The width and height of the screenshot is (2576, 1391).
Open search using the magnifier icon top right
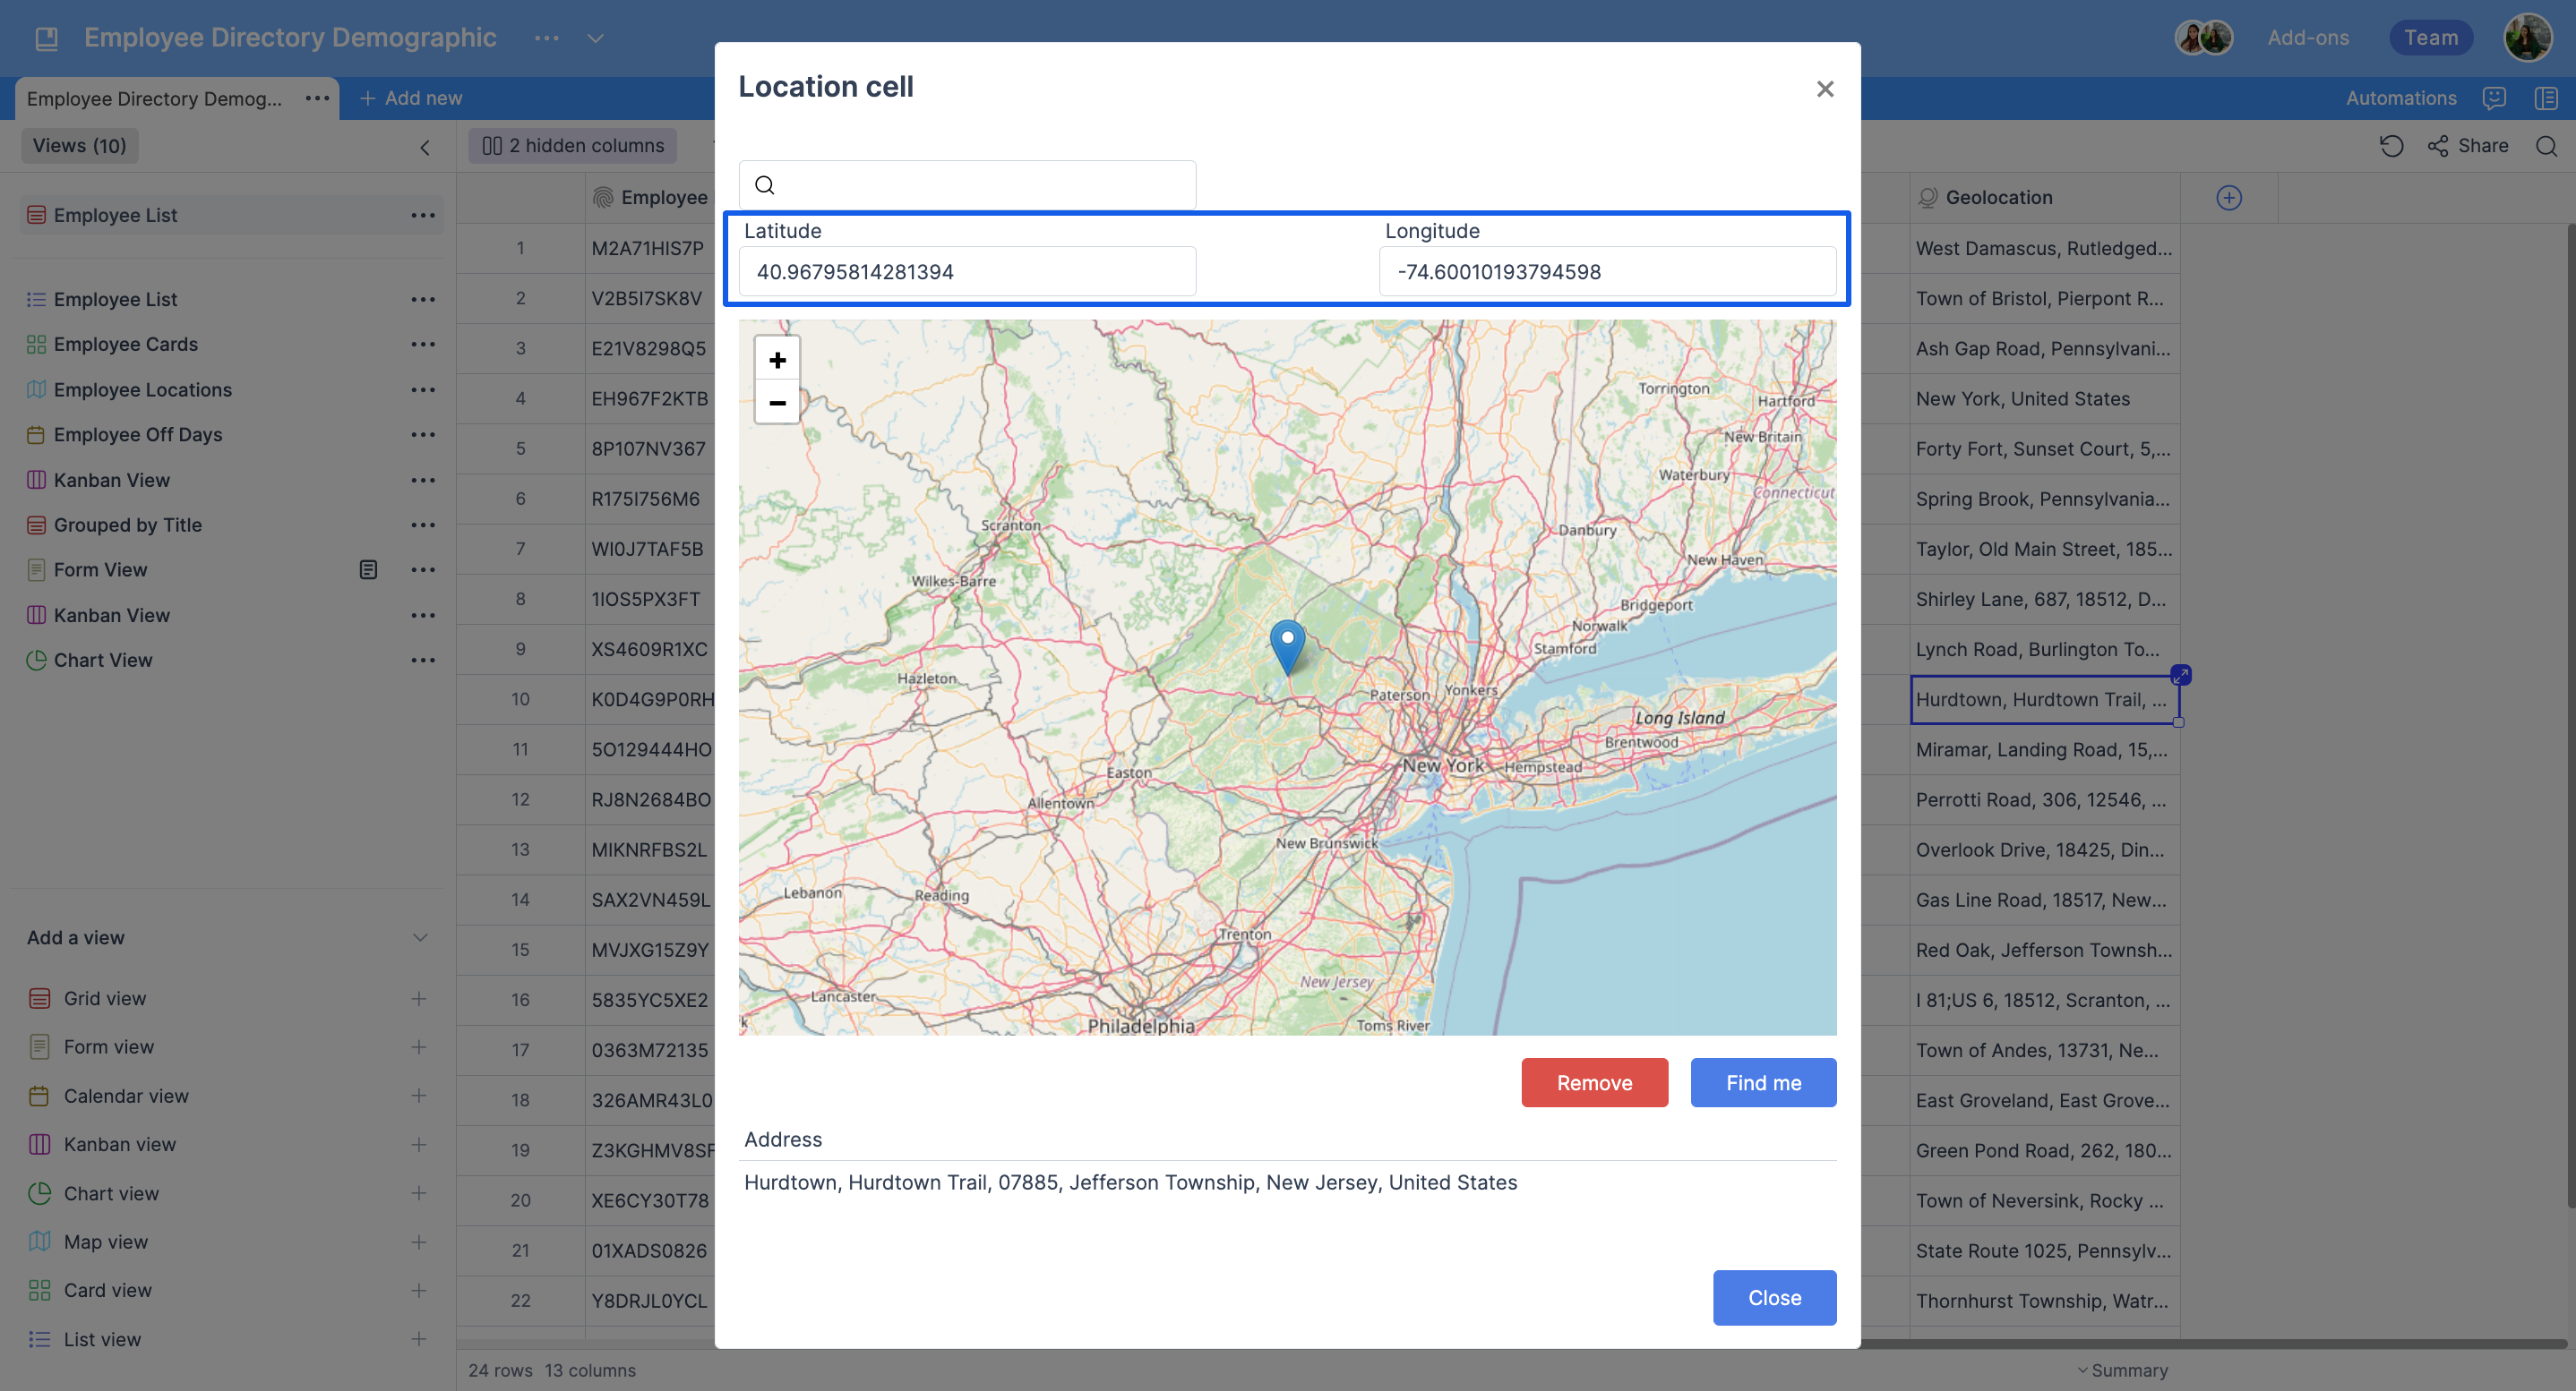pyautogui.click(x=2547, y=146)
